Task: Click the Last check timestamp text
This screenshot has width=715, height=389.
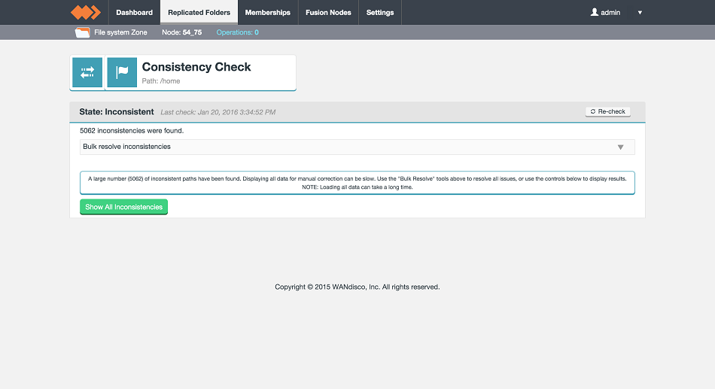Action: [218, 112]
